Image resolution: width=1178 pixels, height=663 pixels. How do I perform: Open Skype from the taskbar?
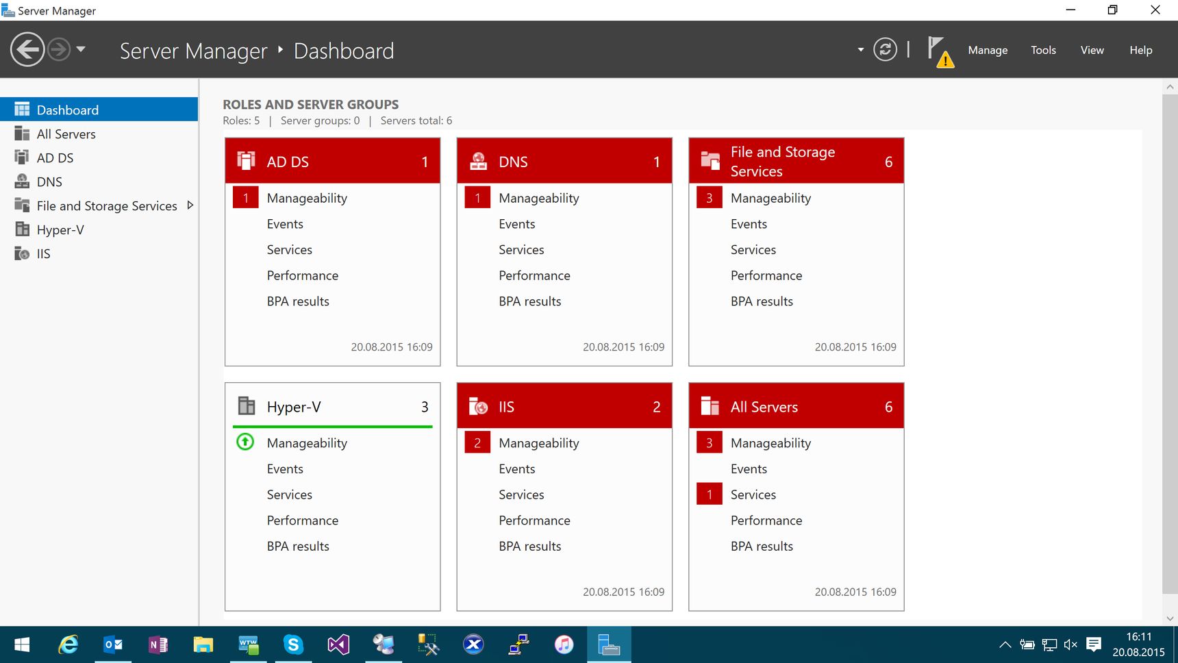click(293, 645)
